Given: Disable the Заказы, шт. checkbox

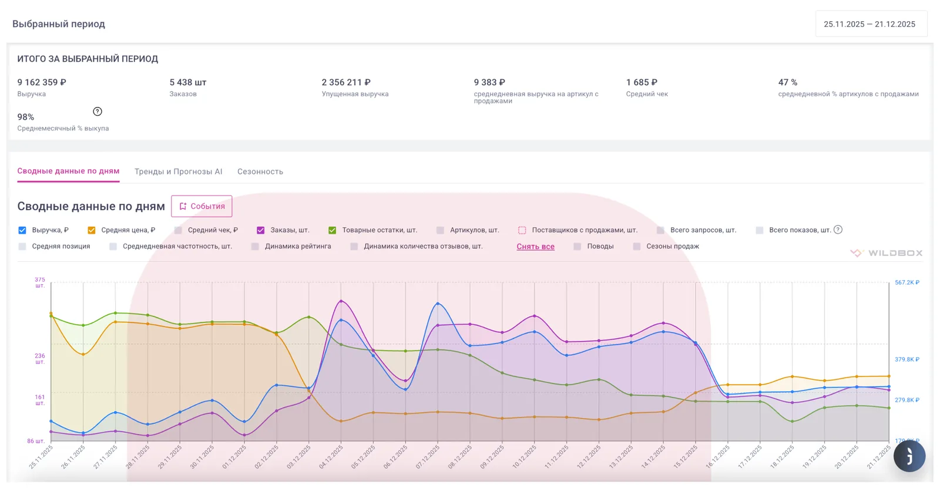Looking at the screenshot, I should coord(261,230).
